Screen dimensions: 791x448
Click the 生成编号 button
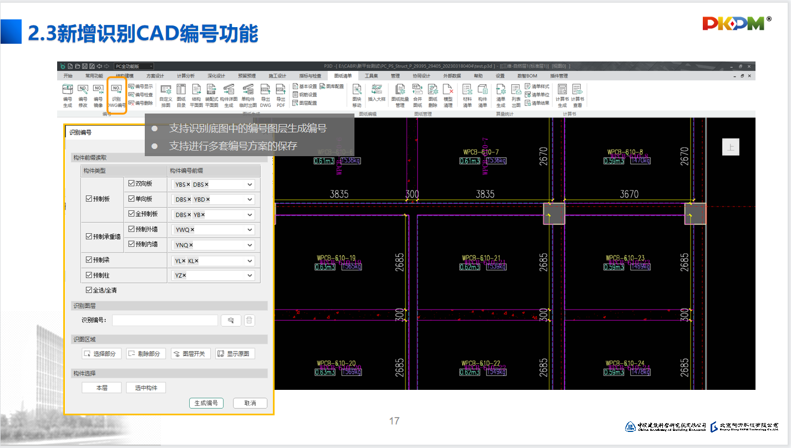[206, 403]
